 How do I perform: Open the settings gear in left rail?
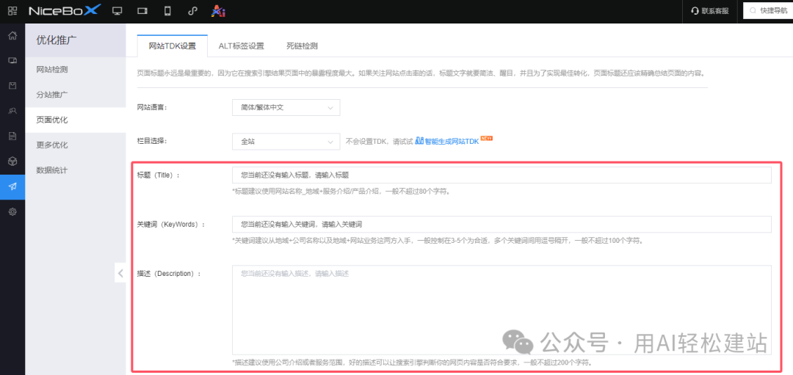tap(12, 212)
